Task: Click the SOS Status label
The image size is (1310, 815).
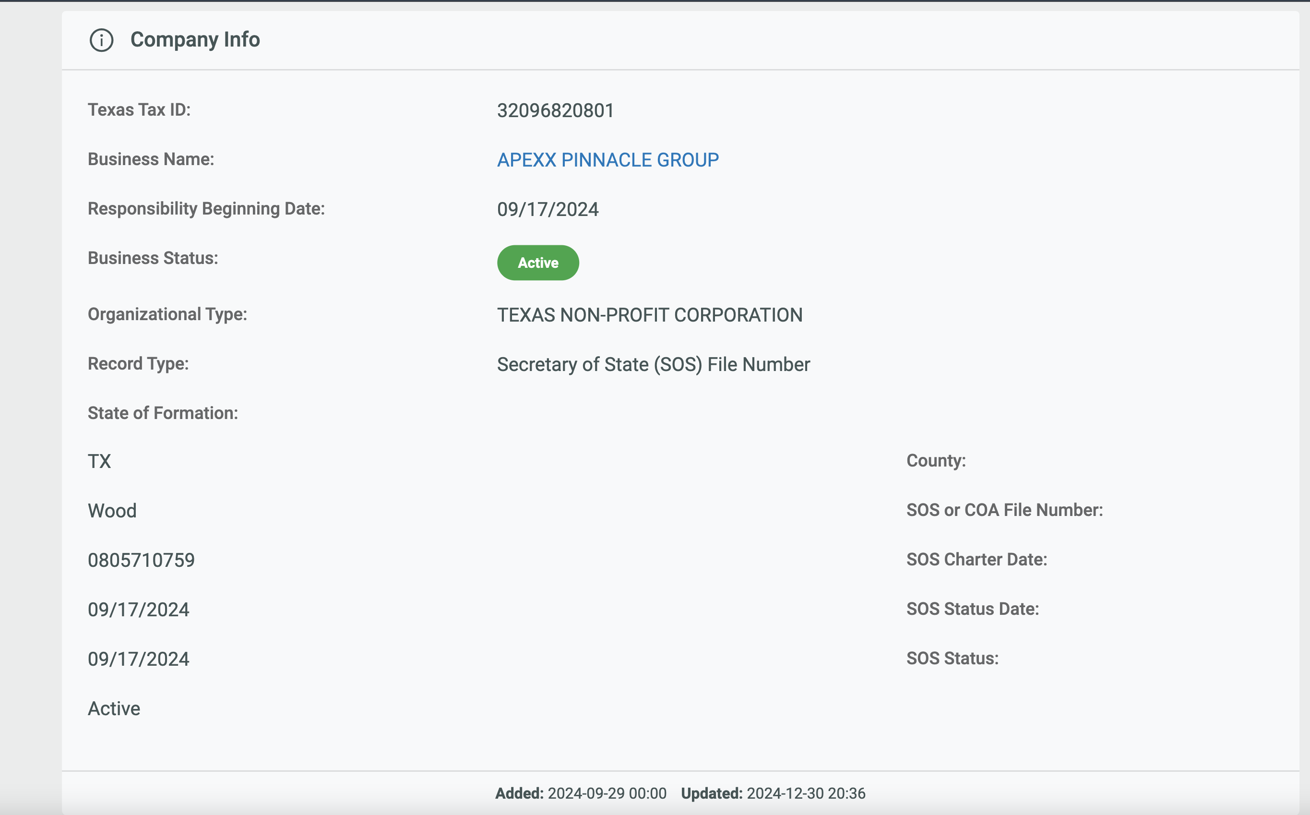Action: click(952, 659)
